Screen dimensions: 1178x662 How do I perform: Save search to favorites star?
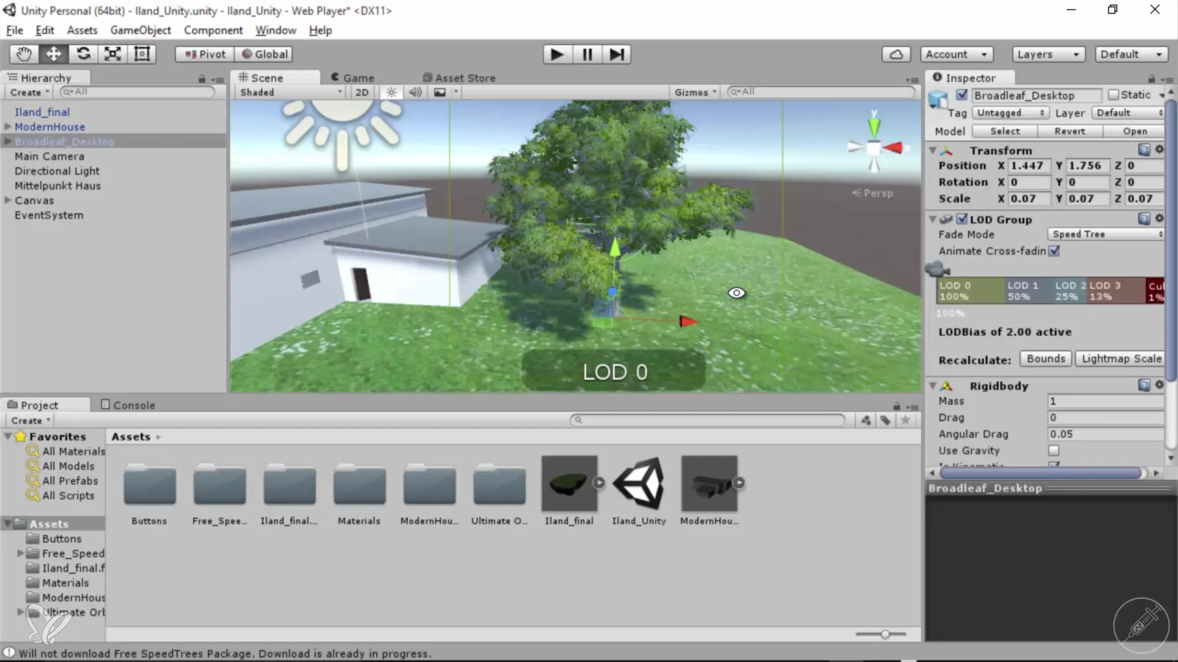click(x=905, y=420)
